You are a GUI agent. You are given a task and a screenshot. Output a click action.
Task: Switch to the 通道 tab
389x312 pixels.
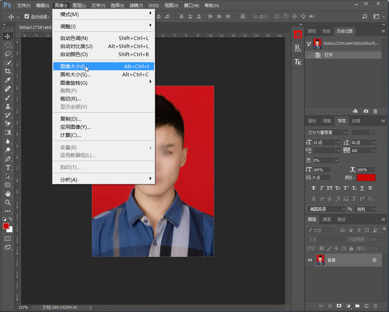tap(326, 219)
